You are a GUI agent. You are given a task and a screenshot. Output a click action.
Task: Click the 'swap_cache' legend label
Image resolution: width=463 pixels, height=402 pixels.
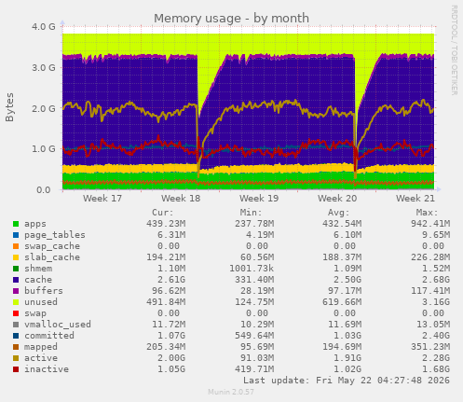pyautogui.click(x=52, y=246)
